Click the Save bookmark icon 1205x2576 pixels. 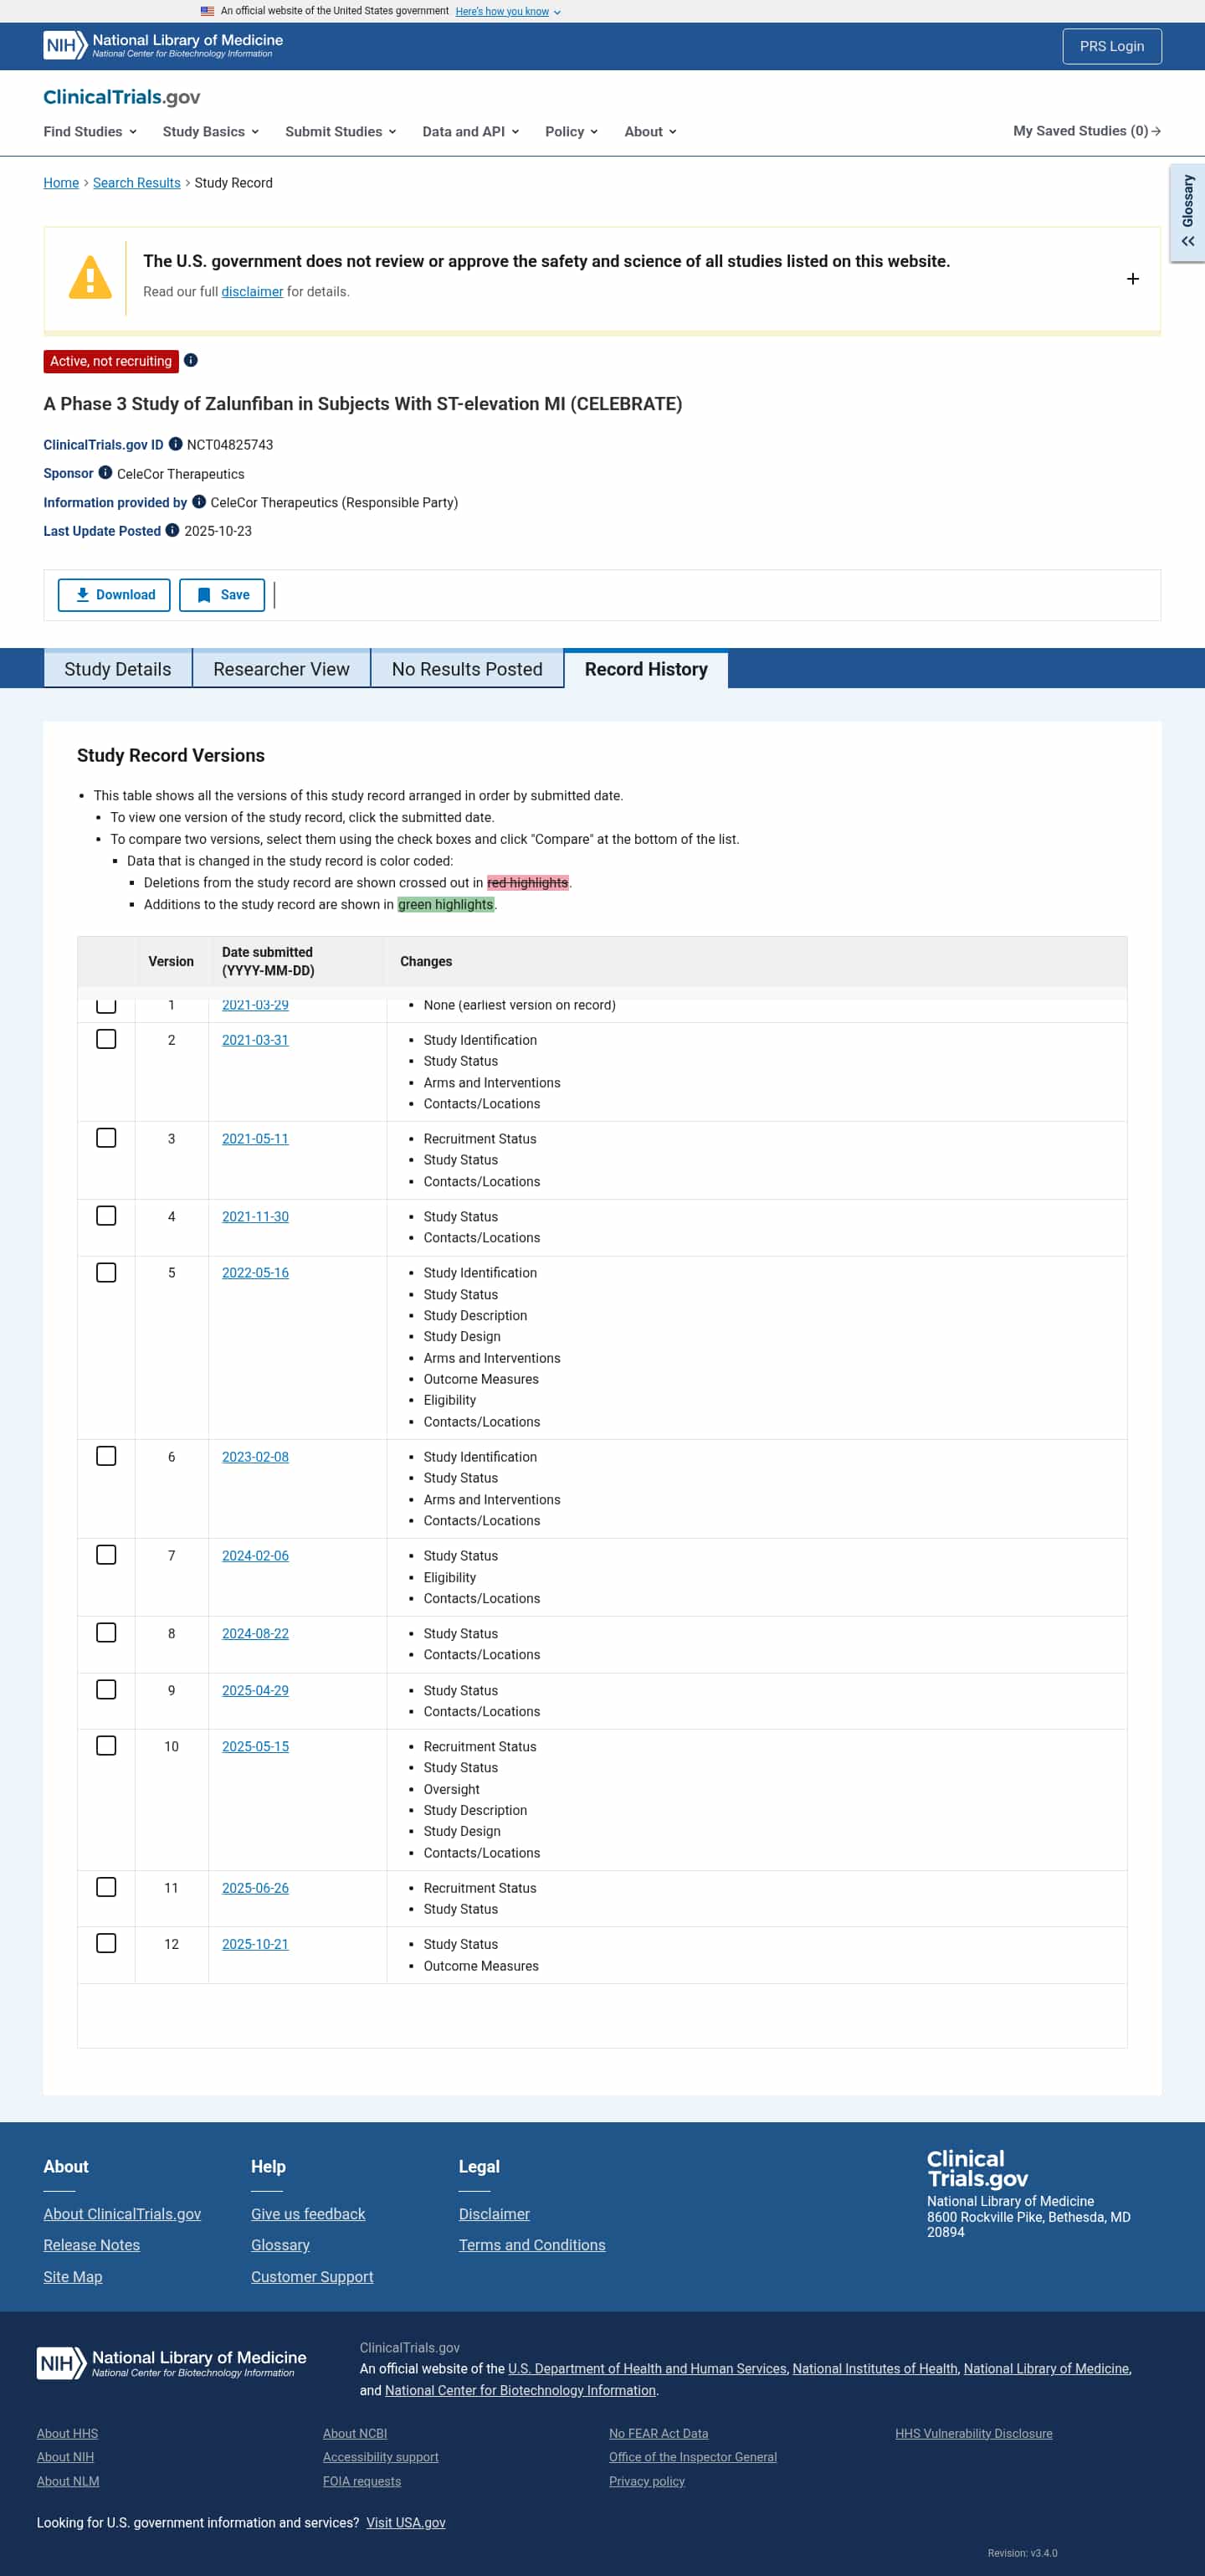(x=203, y=595)
